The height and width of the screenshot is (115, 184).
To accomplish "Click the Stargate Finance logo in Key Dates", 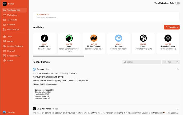I will [168, 38].
